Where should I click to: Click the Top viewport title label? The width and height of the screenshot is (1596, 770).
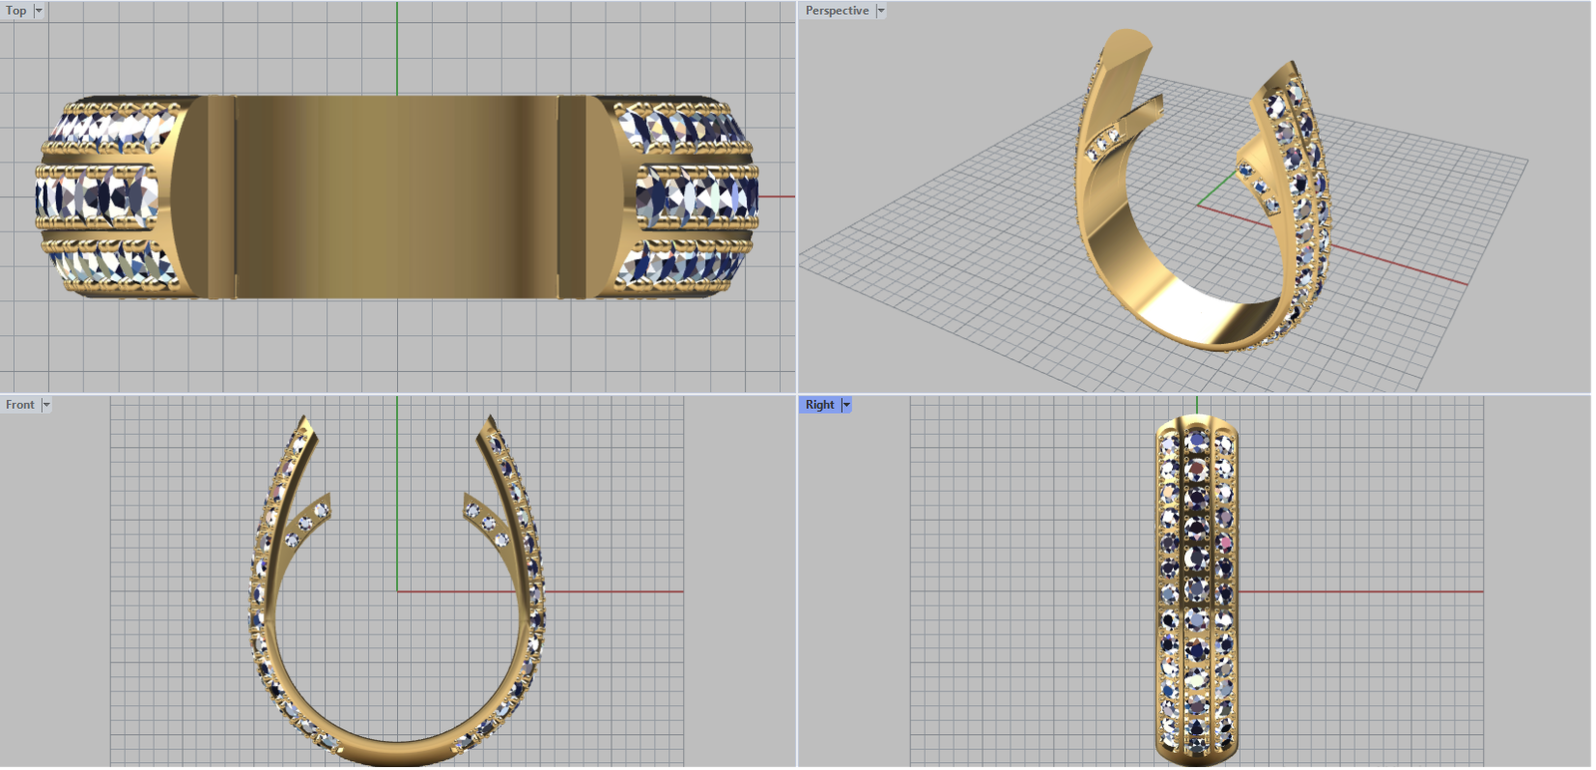click(x=16, y=11)
